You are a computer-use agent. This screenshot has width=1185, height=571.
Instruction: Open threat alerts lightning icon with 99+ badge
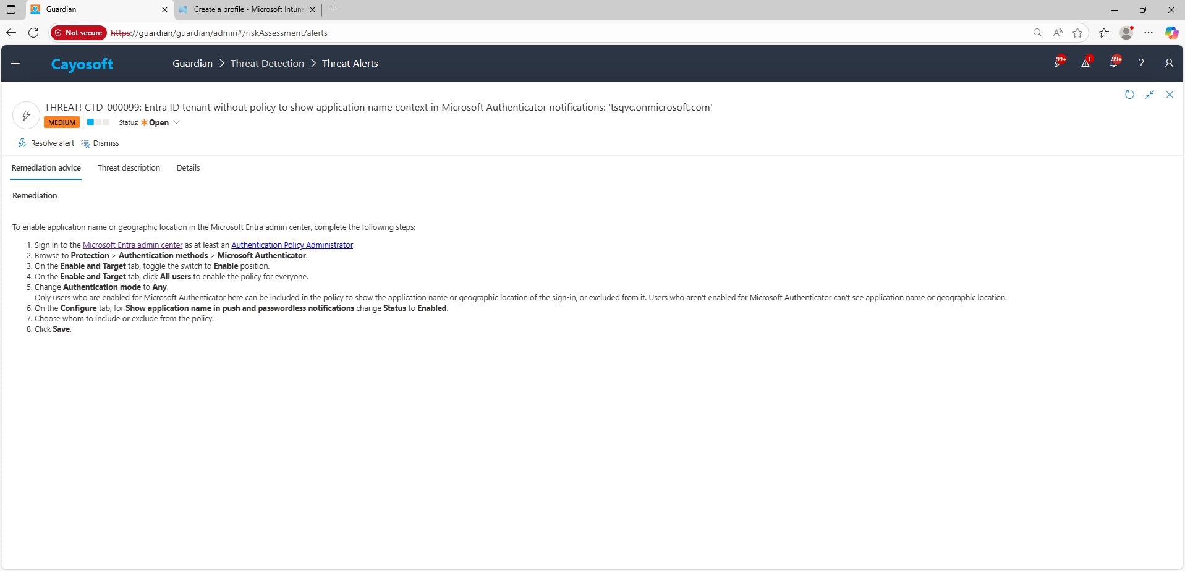click(x=1058, y=63)
